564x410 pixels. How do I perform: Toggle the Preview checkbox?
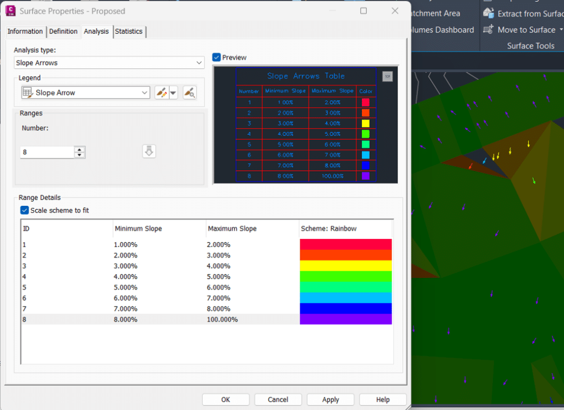216,57
